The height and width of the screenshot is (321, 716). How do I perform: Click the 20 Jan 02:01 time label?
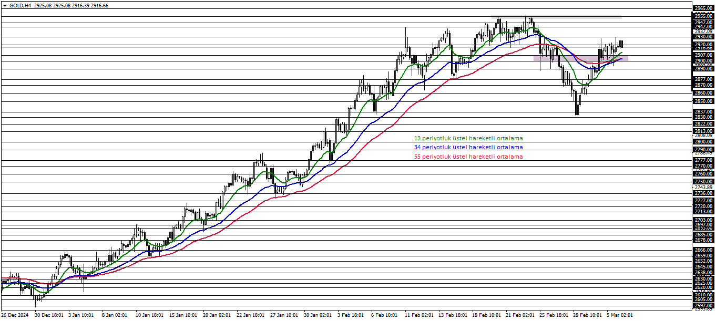[217, 316]
